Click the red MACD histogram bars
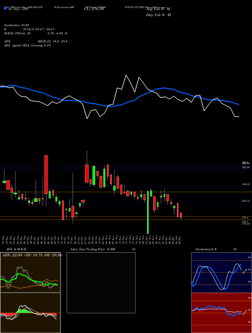The width and height of the screenshot is (252, 333). coord(8,314)
